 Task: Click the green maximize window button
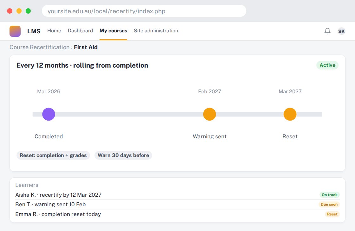point(28,11)
